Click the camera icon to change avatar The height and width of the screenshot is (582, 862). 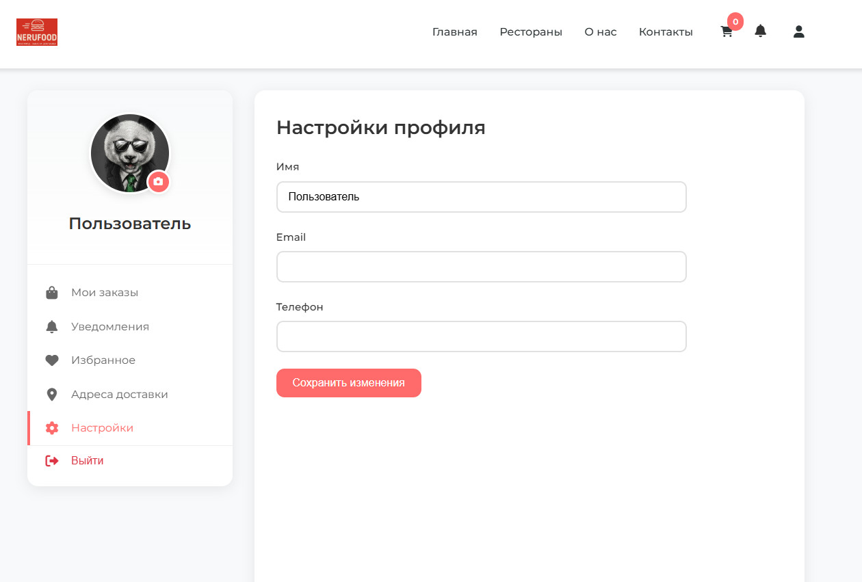159,181
